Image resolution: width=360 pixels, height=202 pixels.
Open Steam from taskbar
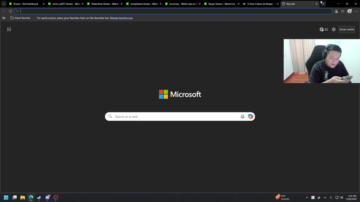[39, 198]
